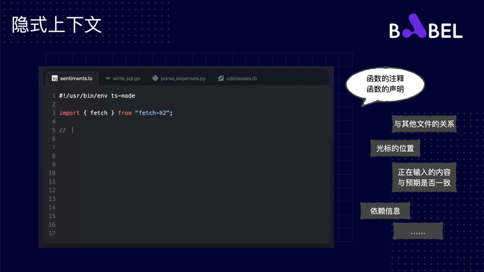Click the Babel logo
The width and height of the screenshot is (484, 272).
[426, 27]
